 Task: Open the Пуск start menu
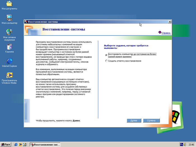(6, 144)
